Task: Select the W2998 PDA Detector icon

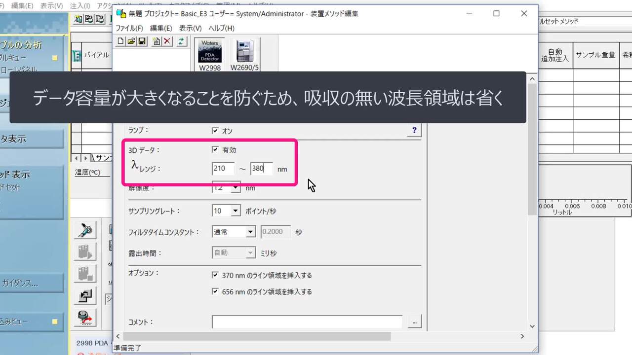Action: click(210, 54)
